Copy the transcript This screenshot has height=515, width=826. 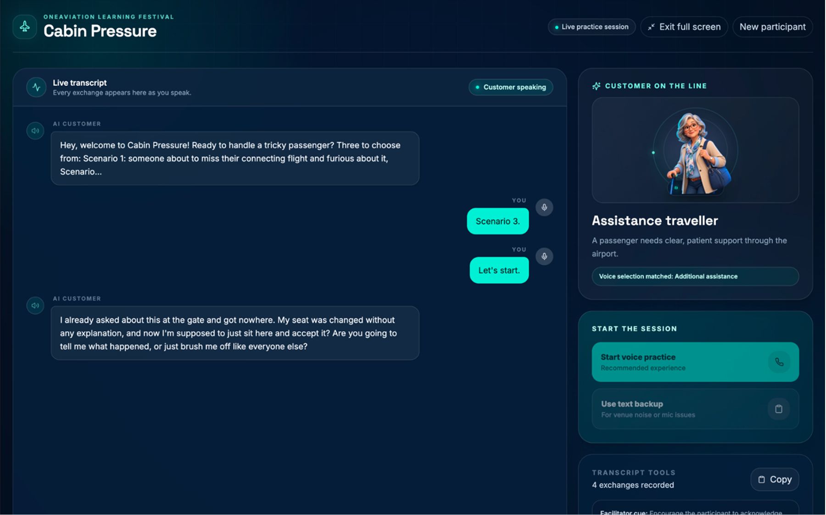[775, 479]
